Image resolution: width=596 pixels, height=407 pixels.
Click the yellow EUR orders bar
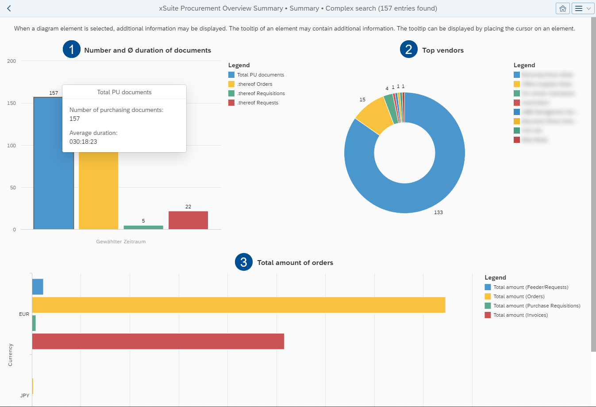click(x=221, y=305)
